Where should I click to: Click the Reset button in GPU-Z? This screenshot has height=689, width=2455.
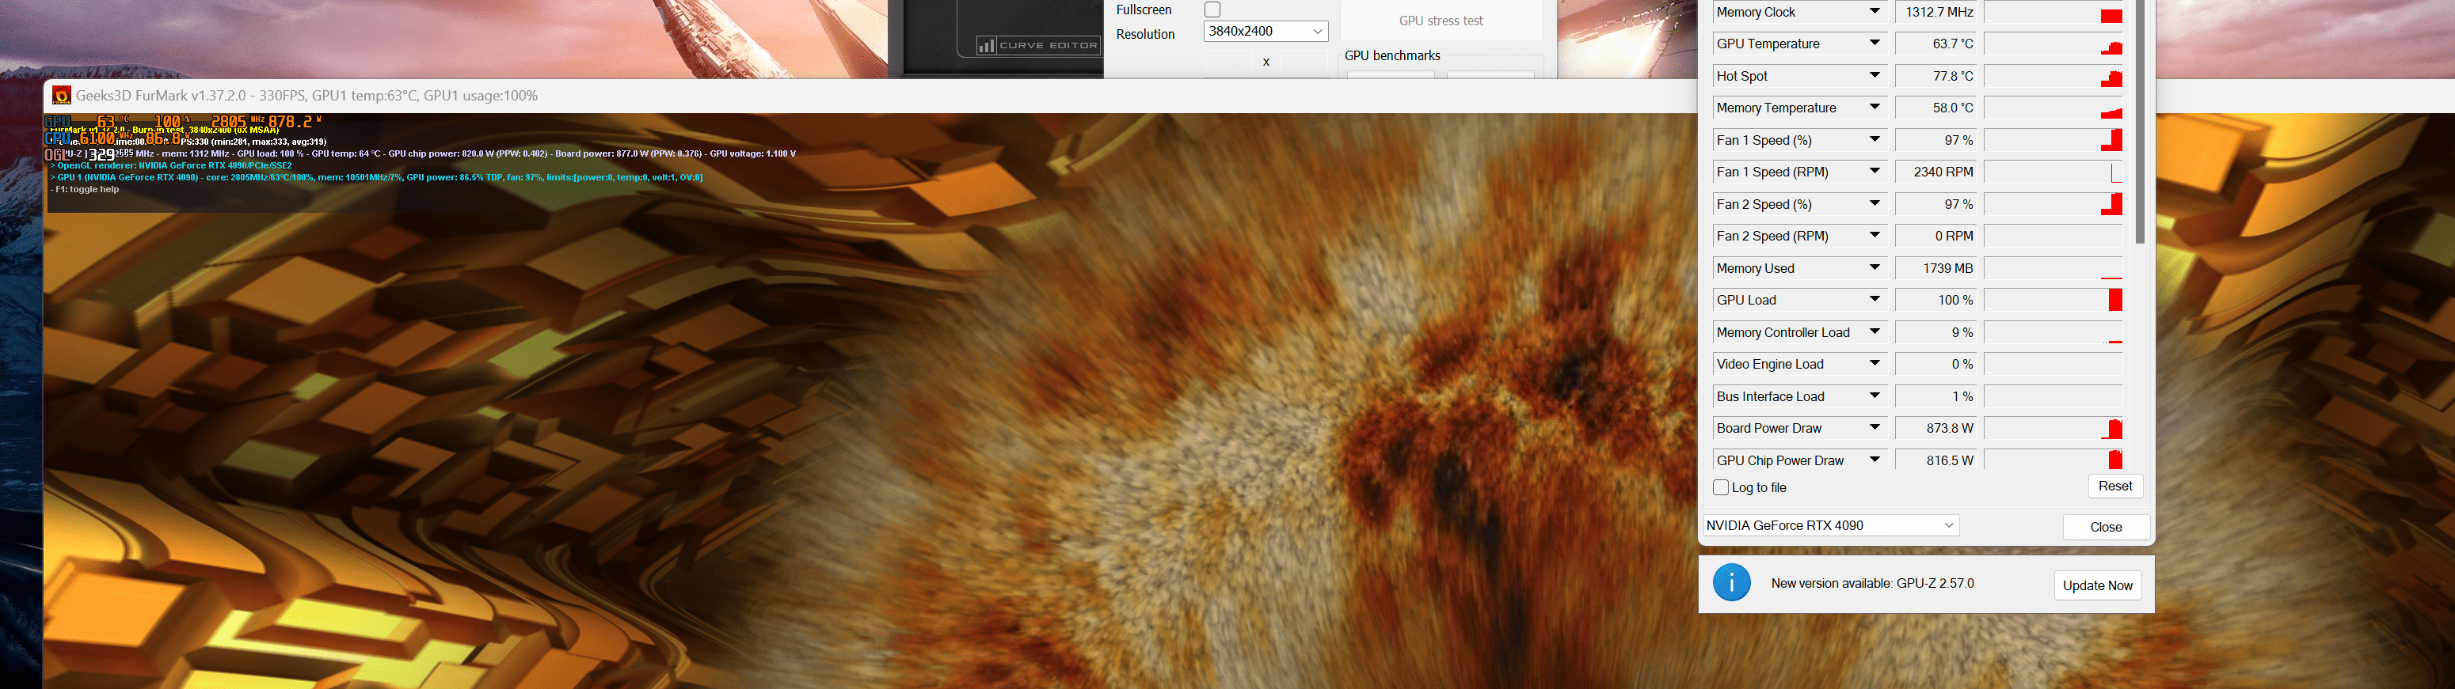[x=2114, y=486]
